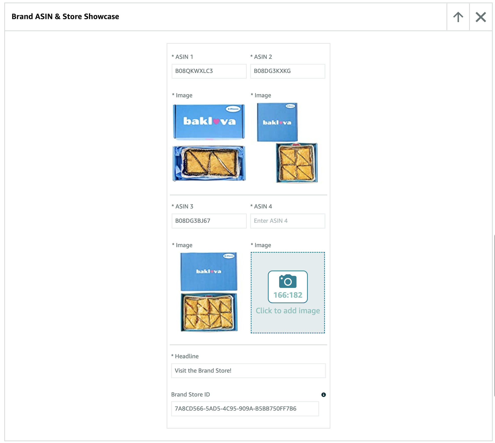Click the ASIN 3 input field
The height and width of the screenshot is (443, 495).
(209, 221)
